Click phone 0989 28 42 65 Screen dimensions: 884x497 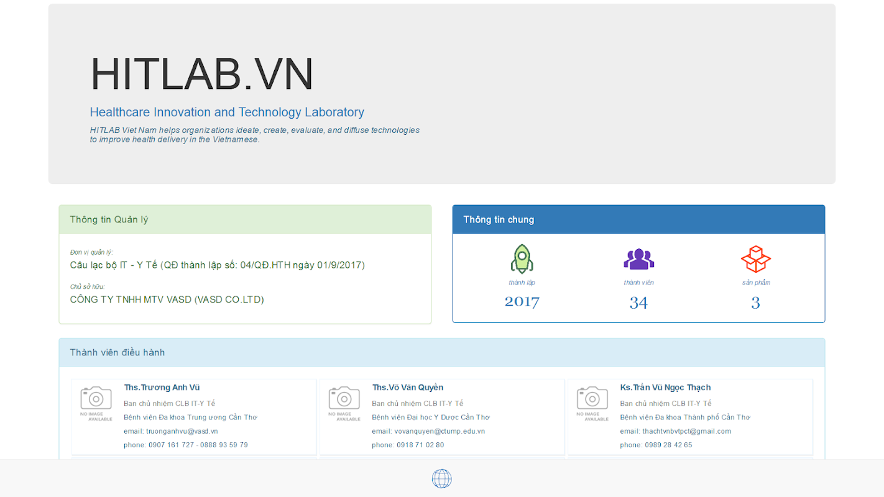[656, 445]
